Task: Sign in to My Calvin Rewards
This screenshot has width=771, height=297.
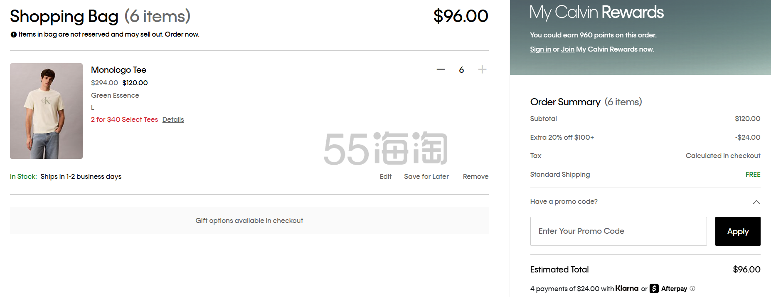Action: click(x=540, y=49)
